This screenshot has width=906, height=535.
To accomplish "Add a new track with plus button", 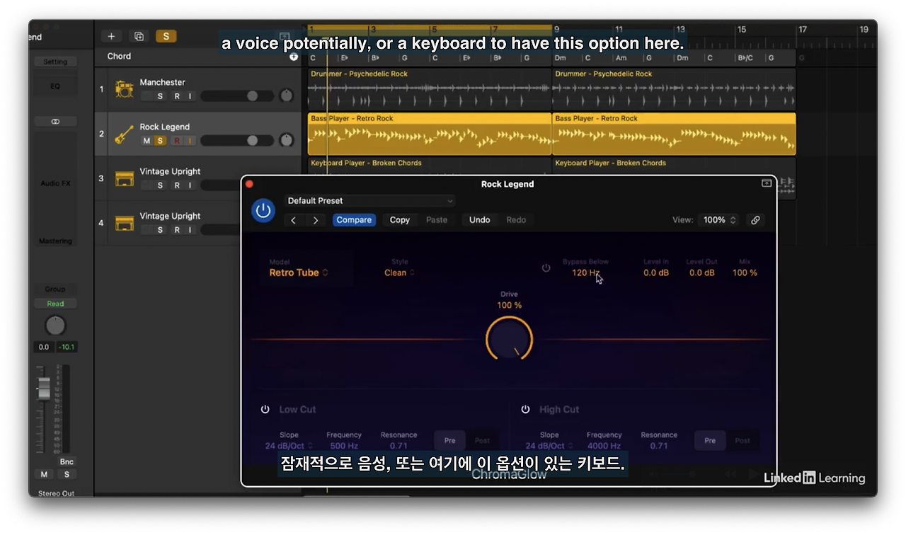I will coord(111,36).
